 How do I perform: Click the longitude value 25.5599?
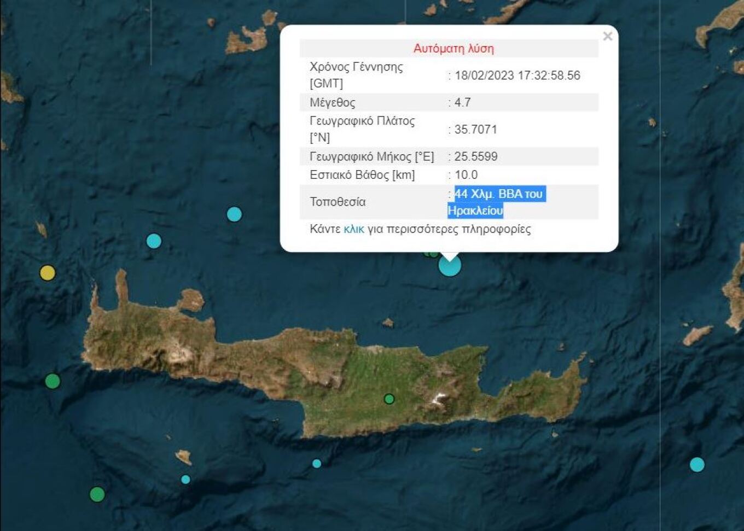tap(475, 156)
